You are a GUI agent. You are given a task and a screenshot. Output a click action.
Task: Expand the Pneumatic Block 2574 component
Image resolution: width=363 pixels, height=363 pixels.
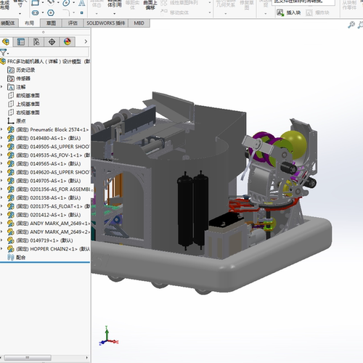[1, 129]
